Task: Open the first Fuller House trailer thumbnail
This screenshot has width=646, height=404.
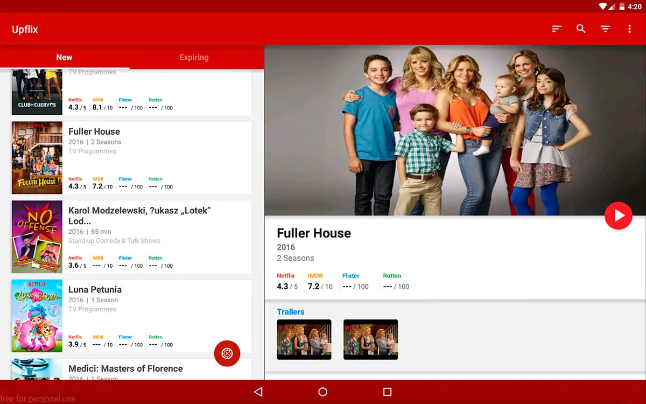Action: pos(304,339)
